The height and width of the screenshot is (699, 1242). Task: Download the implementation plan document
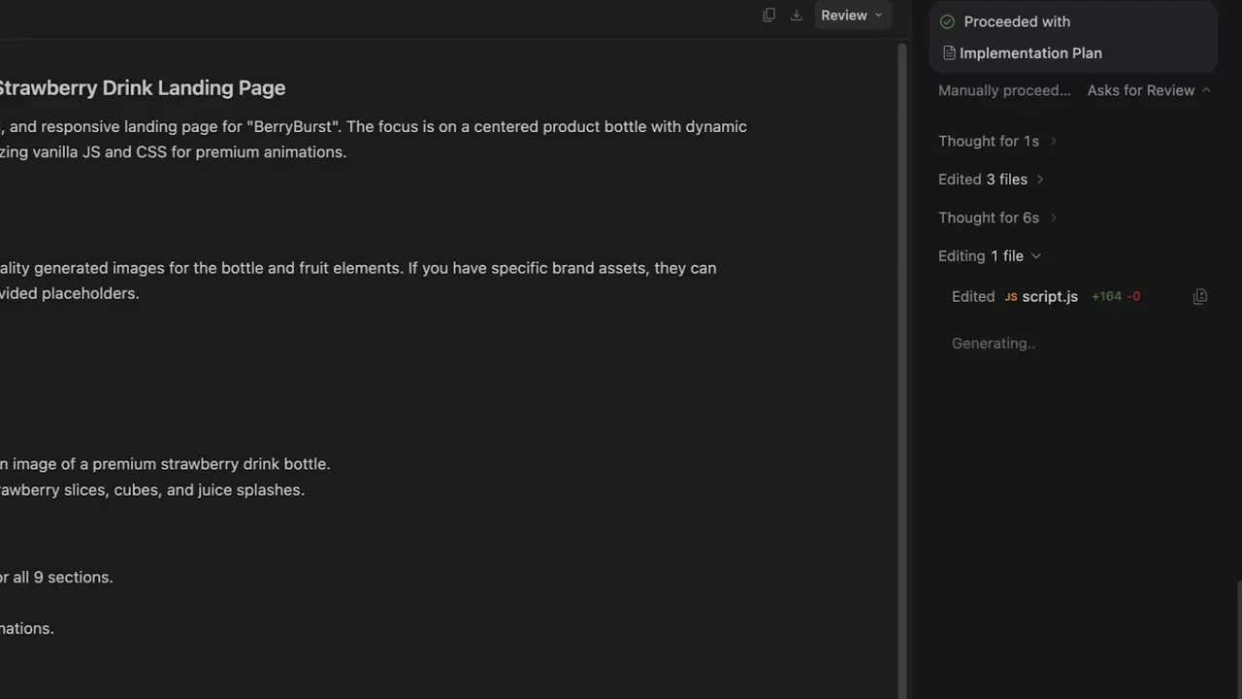(x=797, y=15)
